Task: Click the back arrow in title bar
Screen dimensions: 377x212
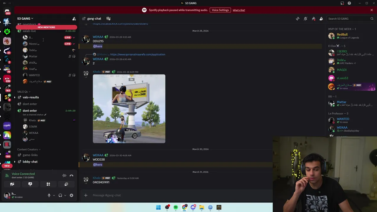Action: click(x=4, y=3)
